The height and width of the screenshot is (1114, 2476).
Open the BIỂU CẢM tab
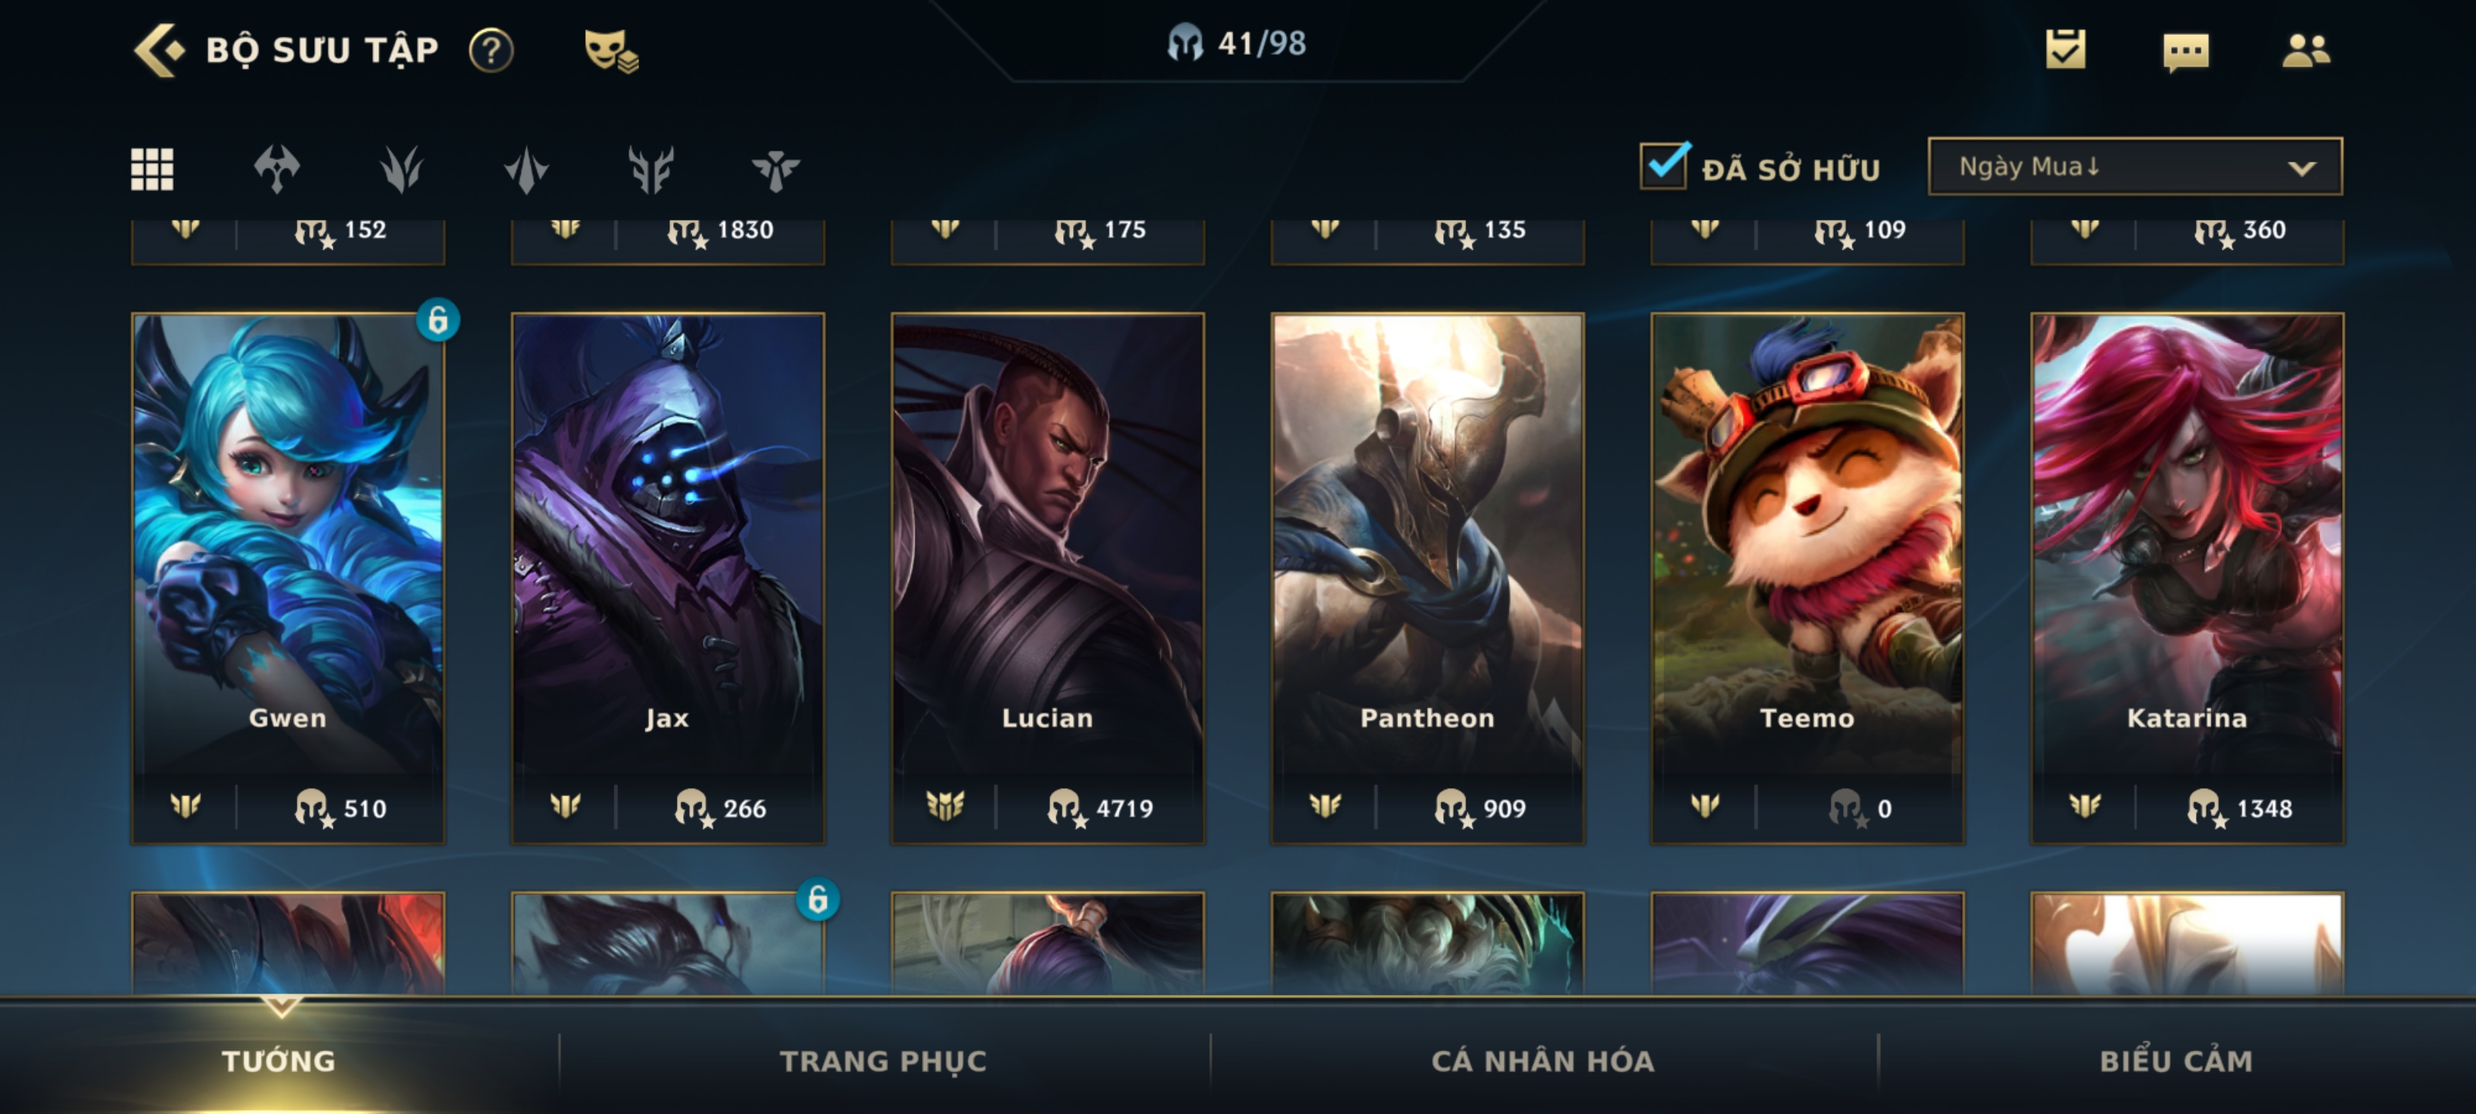pyautogui.click(x=2176, y=1060)
